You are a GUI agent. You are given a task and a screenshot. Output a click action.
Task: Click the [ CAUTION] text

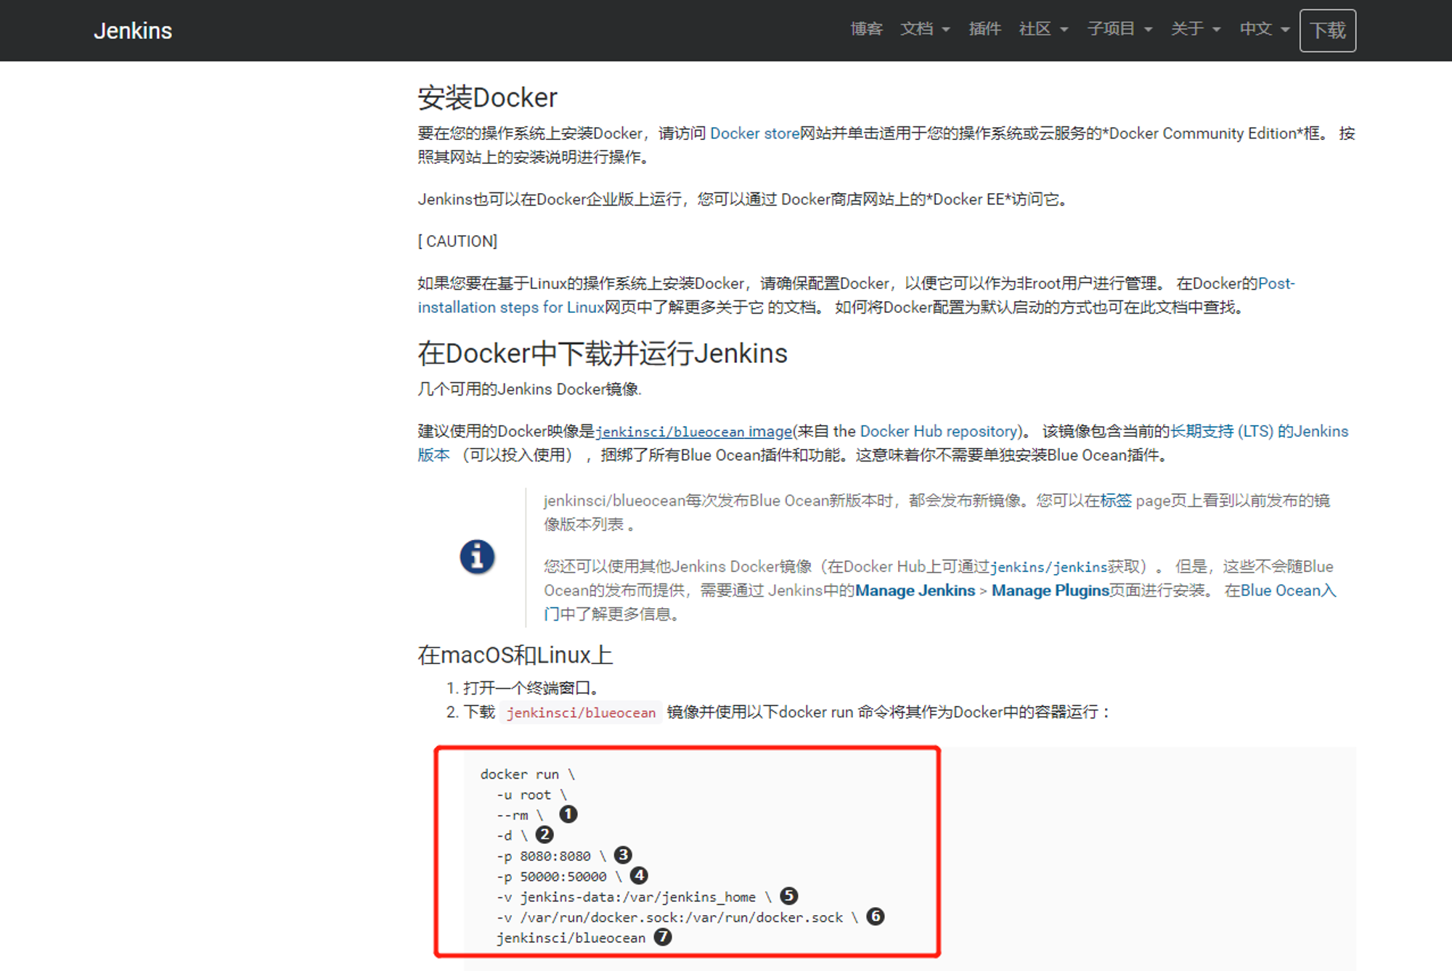click(457, 241)
